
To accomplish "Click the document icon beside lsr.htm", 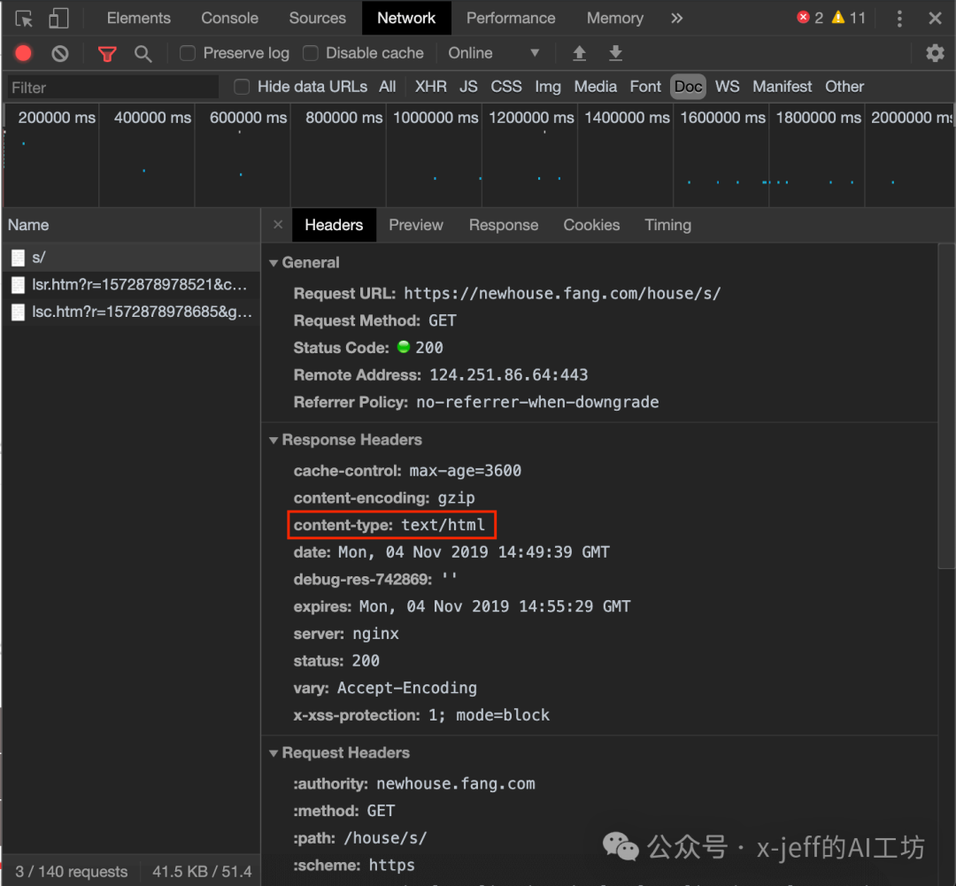I will pos(19,285).
